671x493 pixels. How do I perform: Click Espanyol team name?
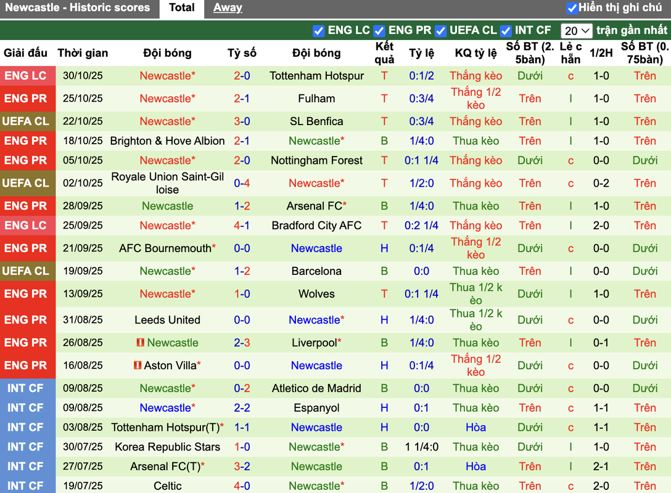[x=316, y=408]
